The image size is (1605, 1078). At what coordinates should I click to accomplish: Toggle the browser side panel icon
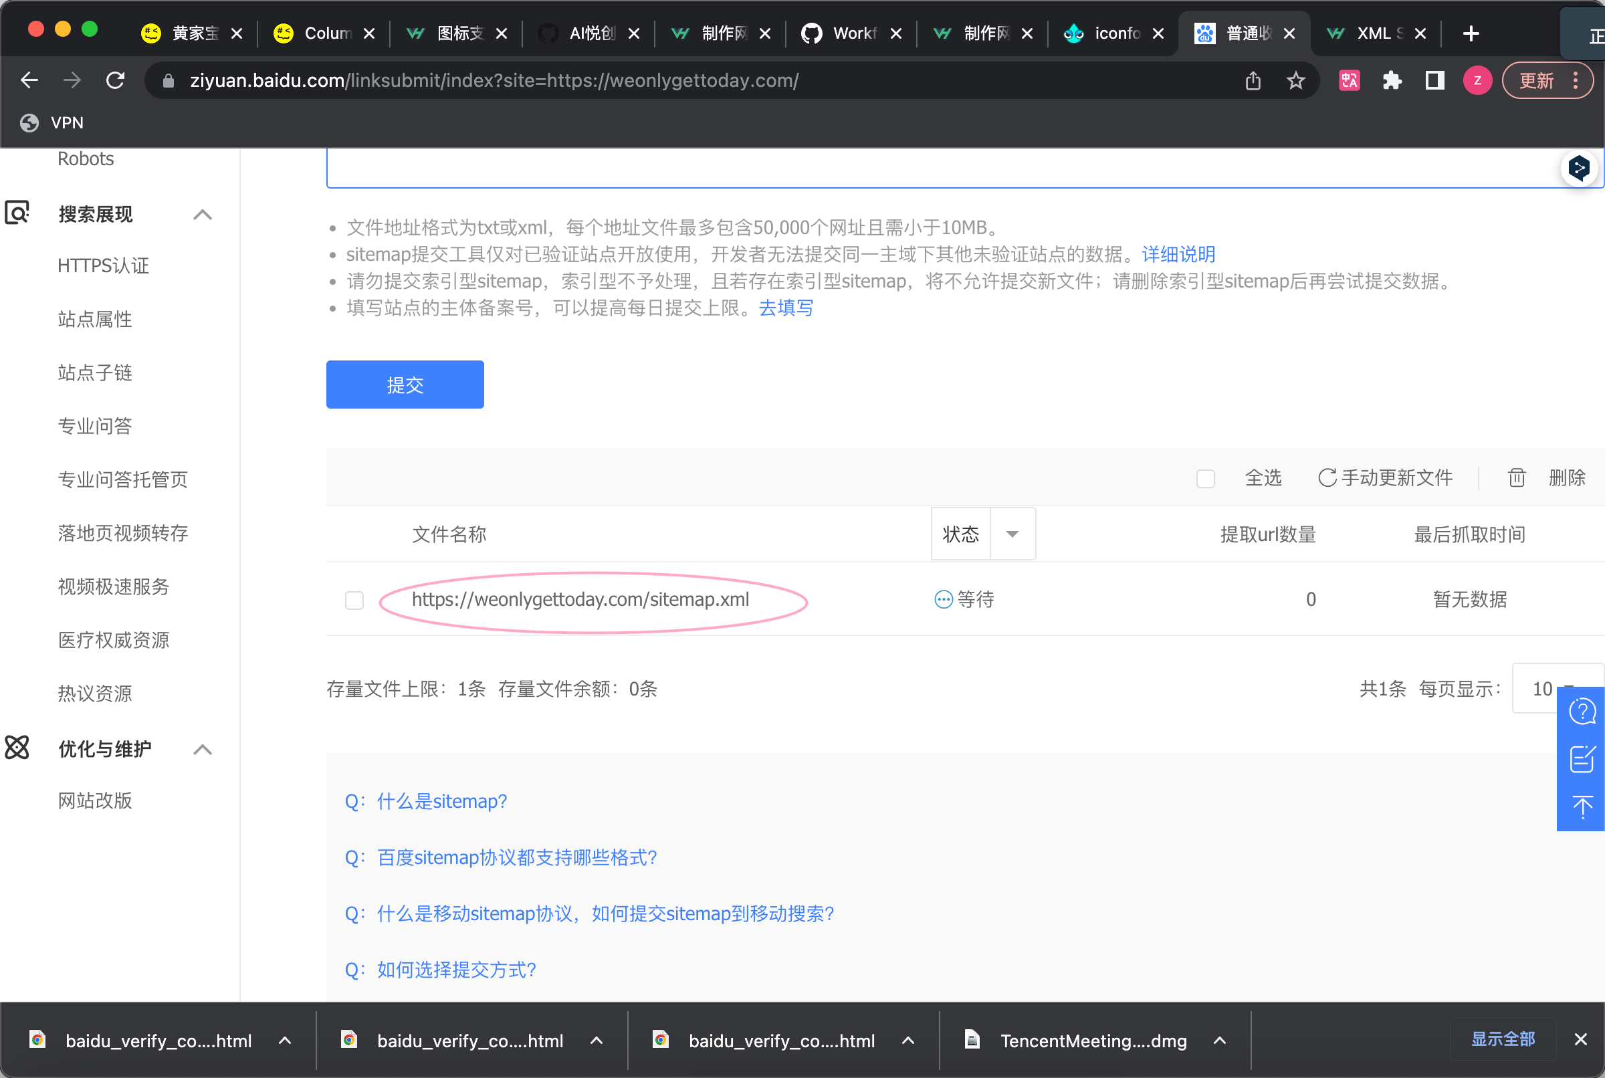pos(1434,80)
